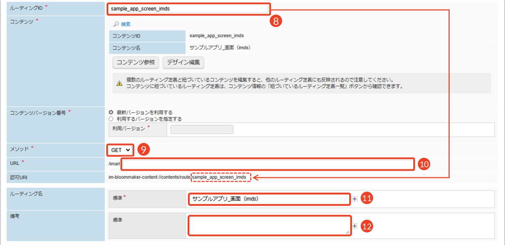Click the yellow warning triangle icon
Image resolution: width=505 pixels, height=245 pixels.
[x=119, y=83]
